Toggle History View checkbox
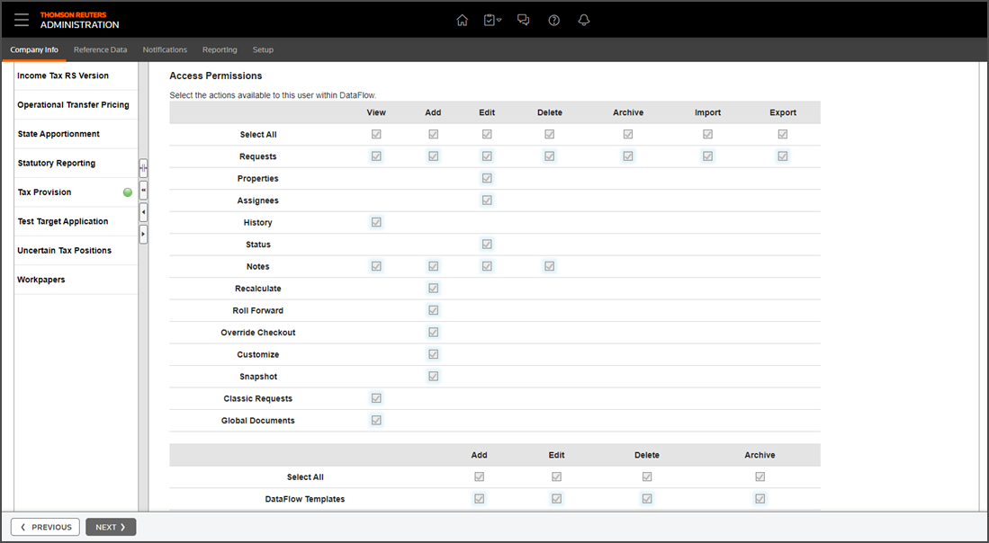 click(x=376, y=222)
